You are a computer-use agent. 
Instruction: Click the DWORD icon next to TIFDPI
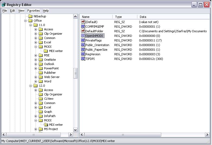[x=83, y=59]
